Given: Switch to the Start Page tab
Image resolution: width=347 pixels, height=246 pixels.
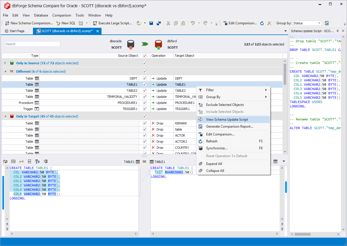Looking at the screenshot, I should click(x=15, y=31).
